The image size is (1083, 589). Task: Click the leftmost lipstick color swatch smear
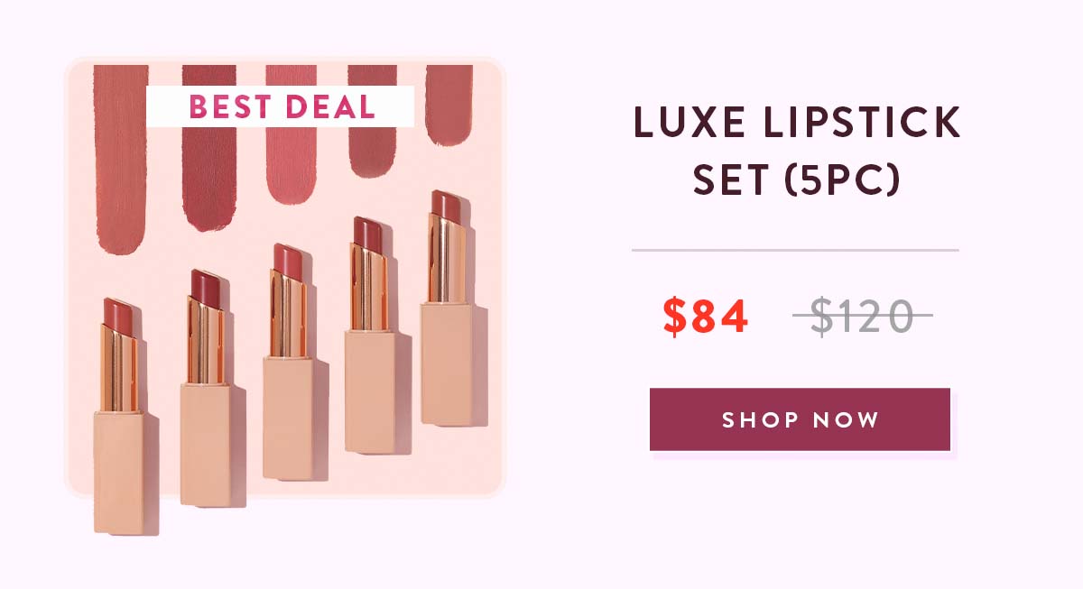[120, 158]
